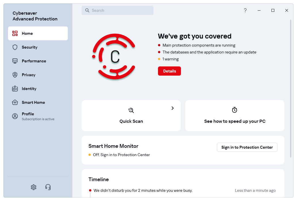297x201 pixels.
Task: Click the first Timeline event marker
Action: (x=90, y=190)
